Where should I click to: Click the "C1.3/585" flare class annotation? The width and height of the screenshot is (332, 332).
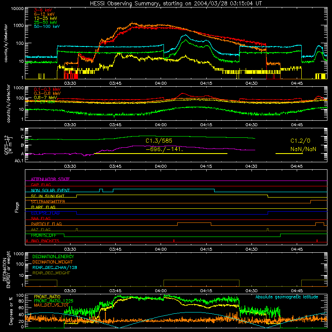point(159,141)
